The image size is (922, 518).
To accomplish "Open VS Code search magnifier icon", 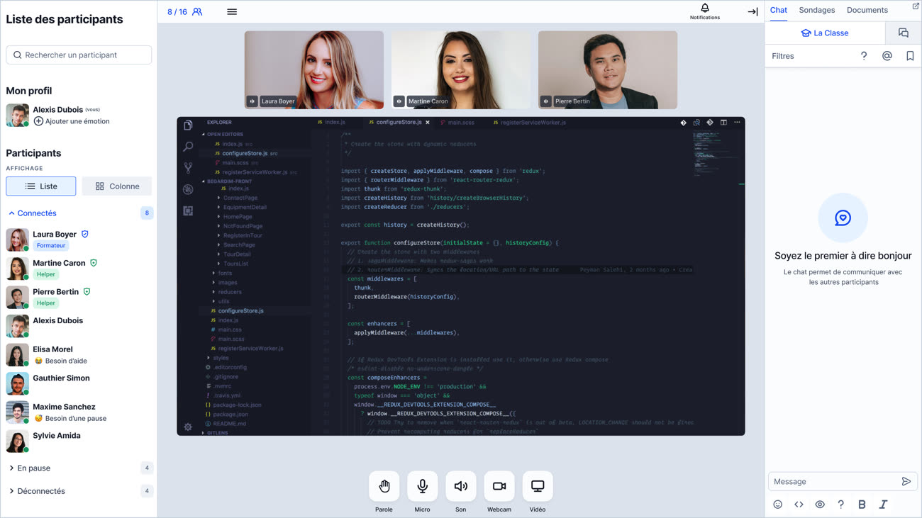I will pyautogui.click(x=188, y=147).
